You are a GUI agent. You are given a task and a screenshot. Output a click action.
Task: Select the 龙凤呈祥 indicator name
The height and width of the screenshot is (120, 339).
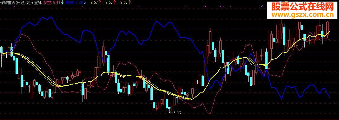[x=34, y=3]
